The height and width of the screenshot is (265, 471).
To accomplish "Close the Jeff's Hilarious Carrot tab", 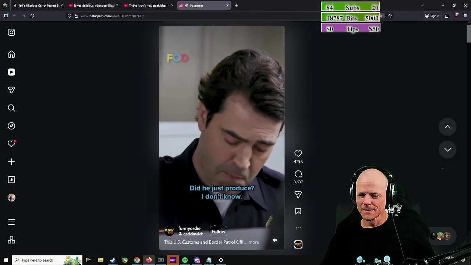I will point(61,6).
